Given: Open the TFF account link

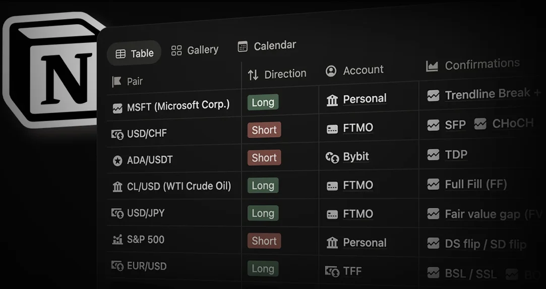Looking at the screenshot, I should pyautogui.click(x=352, y=271).
